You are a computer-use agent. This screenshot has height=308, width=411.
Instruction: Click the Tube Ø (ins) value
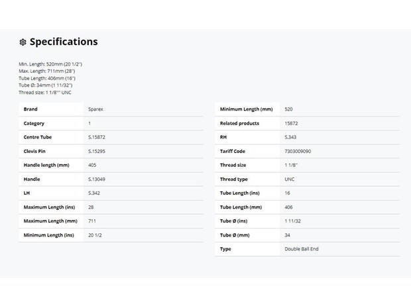coord(292,221)
